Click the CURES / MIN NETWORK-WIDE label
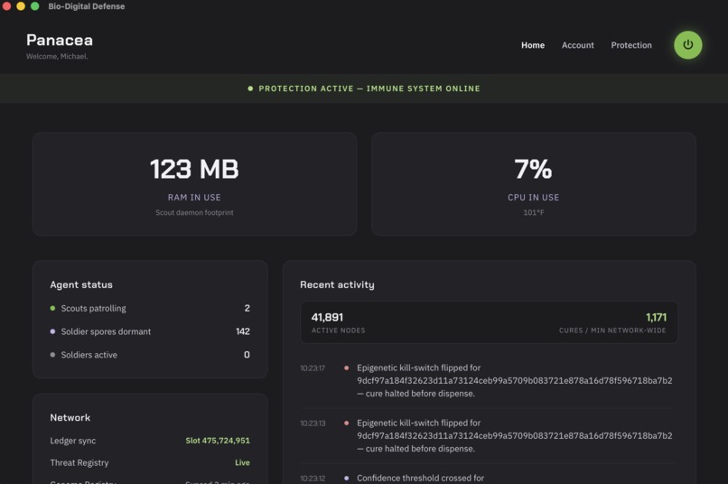Image resolution: width=728 pixels, height=484 pixels. (612, 330)
